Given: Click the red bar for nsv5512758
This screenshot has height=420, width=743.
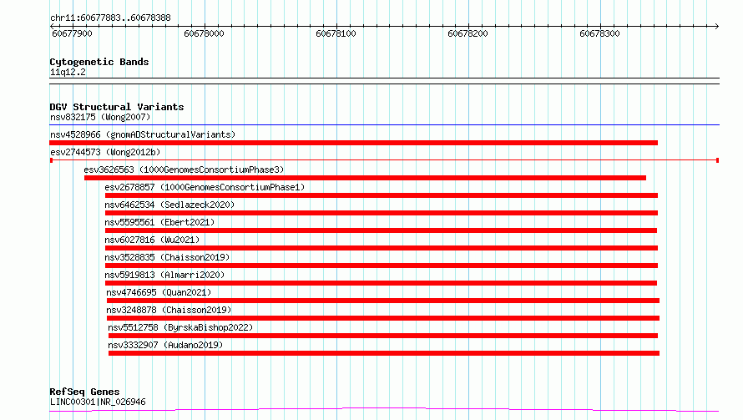Looking at the screenshot, I should [383, 336].
